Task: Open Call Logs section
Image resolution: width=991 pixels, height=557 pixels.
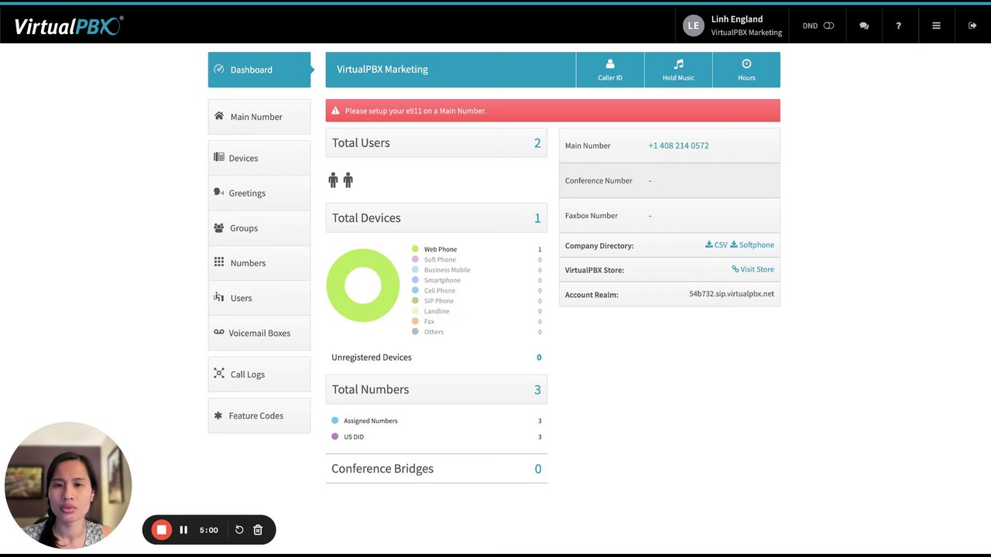Action: coord(259,374)
